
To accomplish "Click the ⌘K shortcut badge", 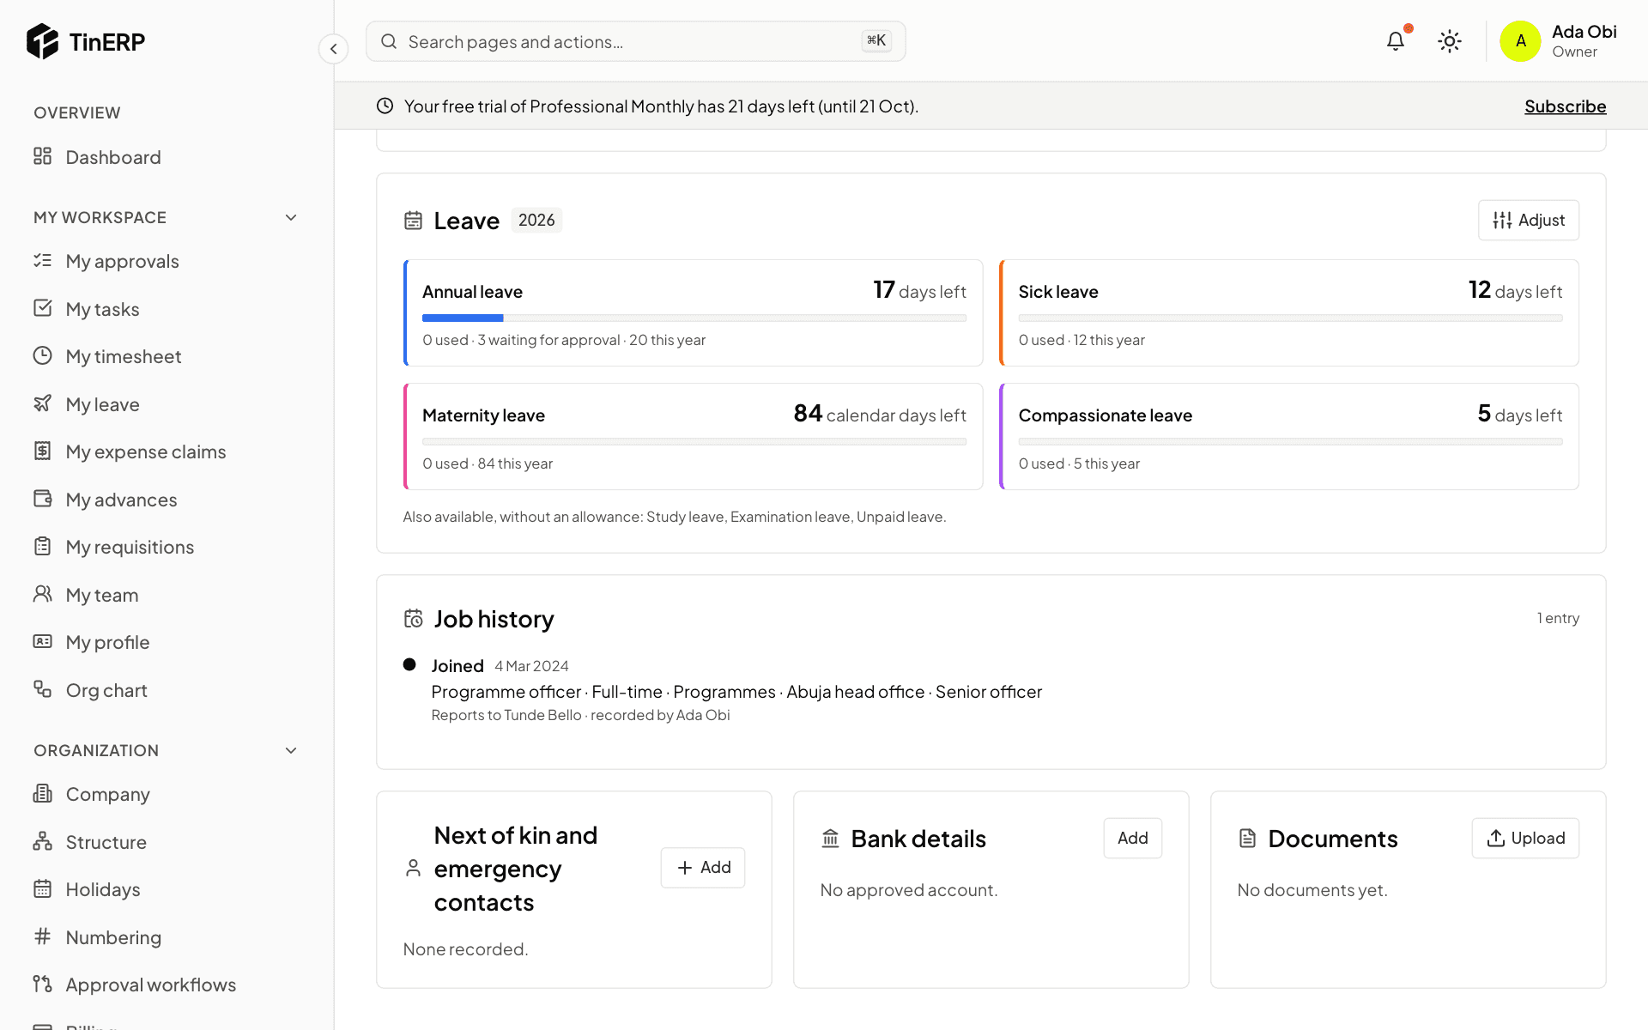I will click(x=876, y=41).
